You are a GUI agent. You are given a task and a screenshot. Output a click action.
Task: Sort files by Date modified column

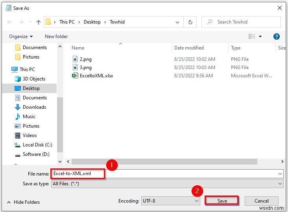(x=189, y=48)
